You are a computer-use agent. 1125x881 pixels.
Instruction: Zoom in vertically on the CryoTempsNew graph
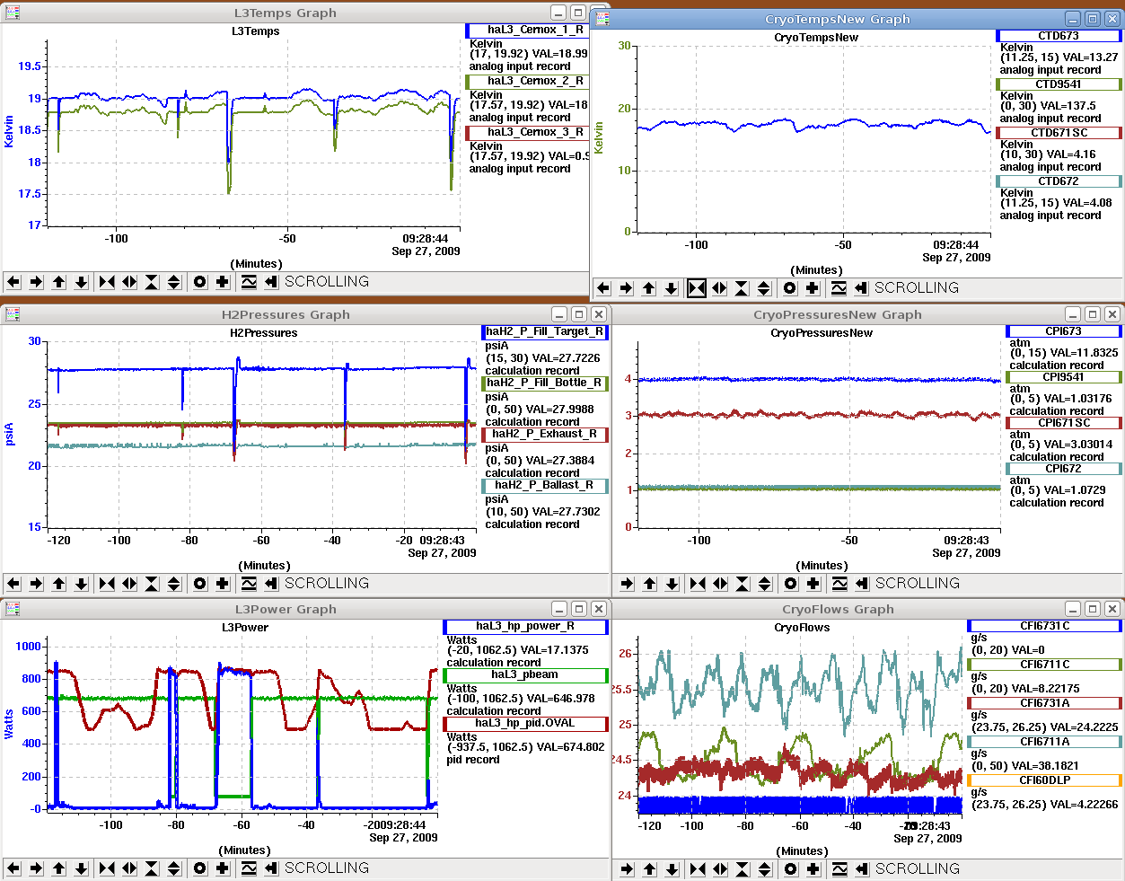(x=742, y=288)
